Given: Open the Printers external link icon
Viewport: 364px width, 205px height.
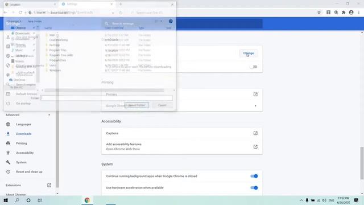Looking at the screenshot, I should [x=255, y=95].
